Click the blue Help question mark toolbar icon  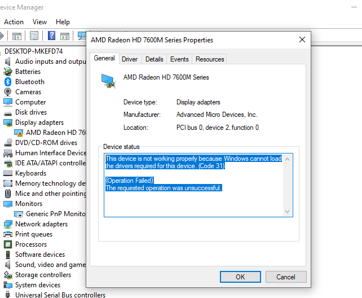(51, 36)
